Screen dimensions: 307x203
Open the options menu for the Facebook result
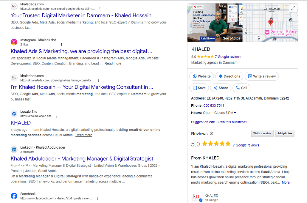[97, 198]
